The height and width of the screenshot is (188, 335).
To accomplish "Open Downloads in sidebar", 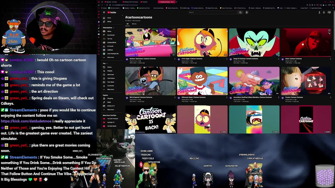I will click(x=109, y=86).
